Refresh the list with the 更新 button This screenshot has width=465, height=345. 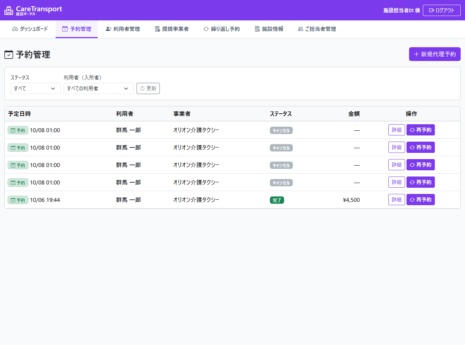[x=148, y=88]
